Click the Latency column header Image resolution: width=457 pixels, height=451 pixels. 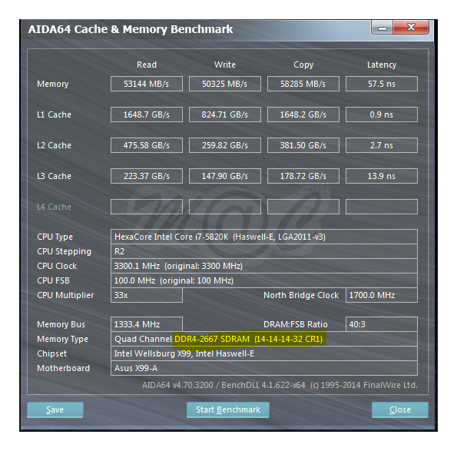382,65
